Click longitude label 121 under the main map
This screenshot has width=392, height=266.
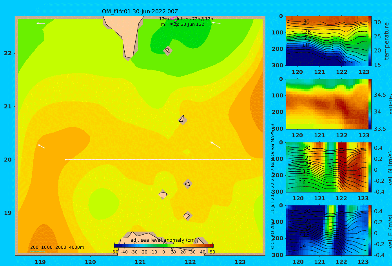click(140, 262)
